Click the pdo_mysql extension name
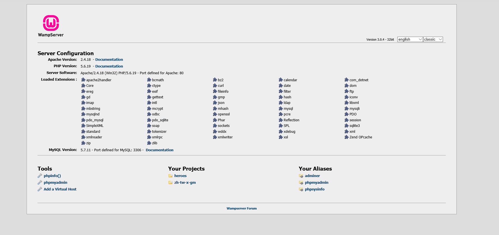The width and height of the screenshot is (499, 235). (95, 120)
